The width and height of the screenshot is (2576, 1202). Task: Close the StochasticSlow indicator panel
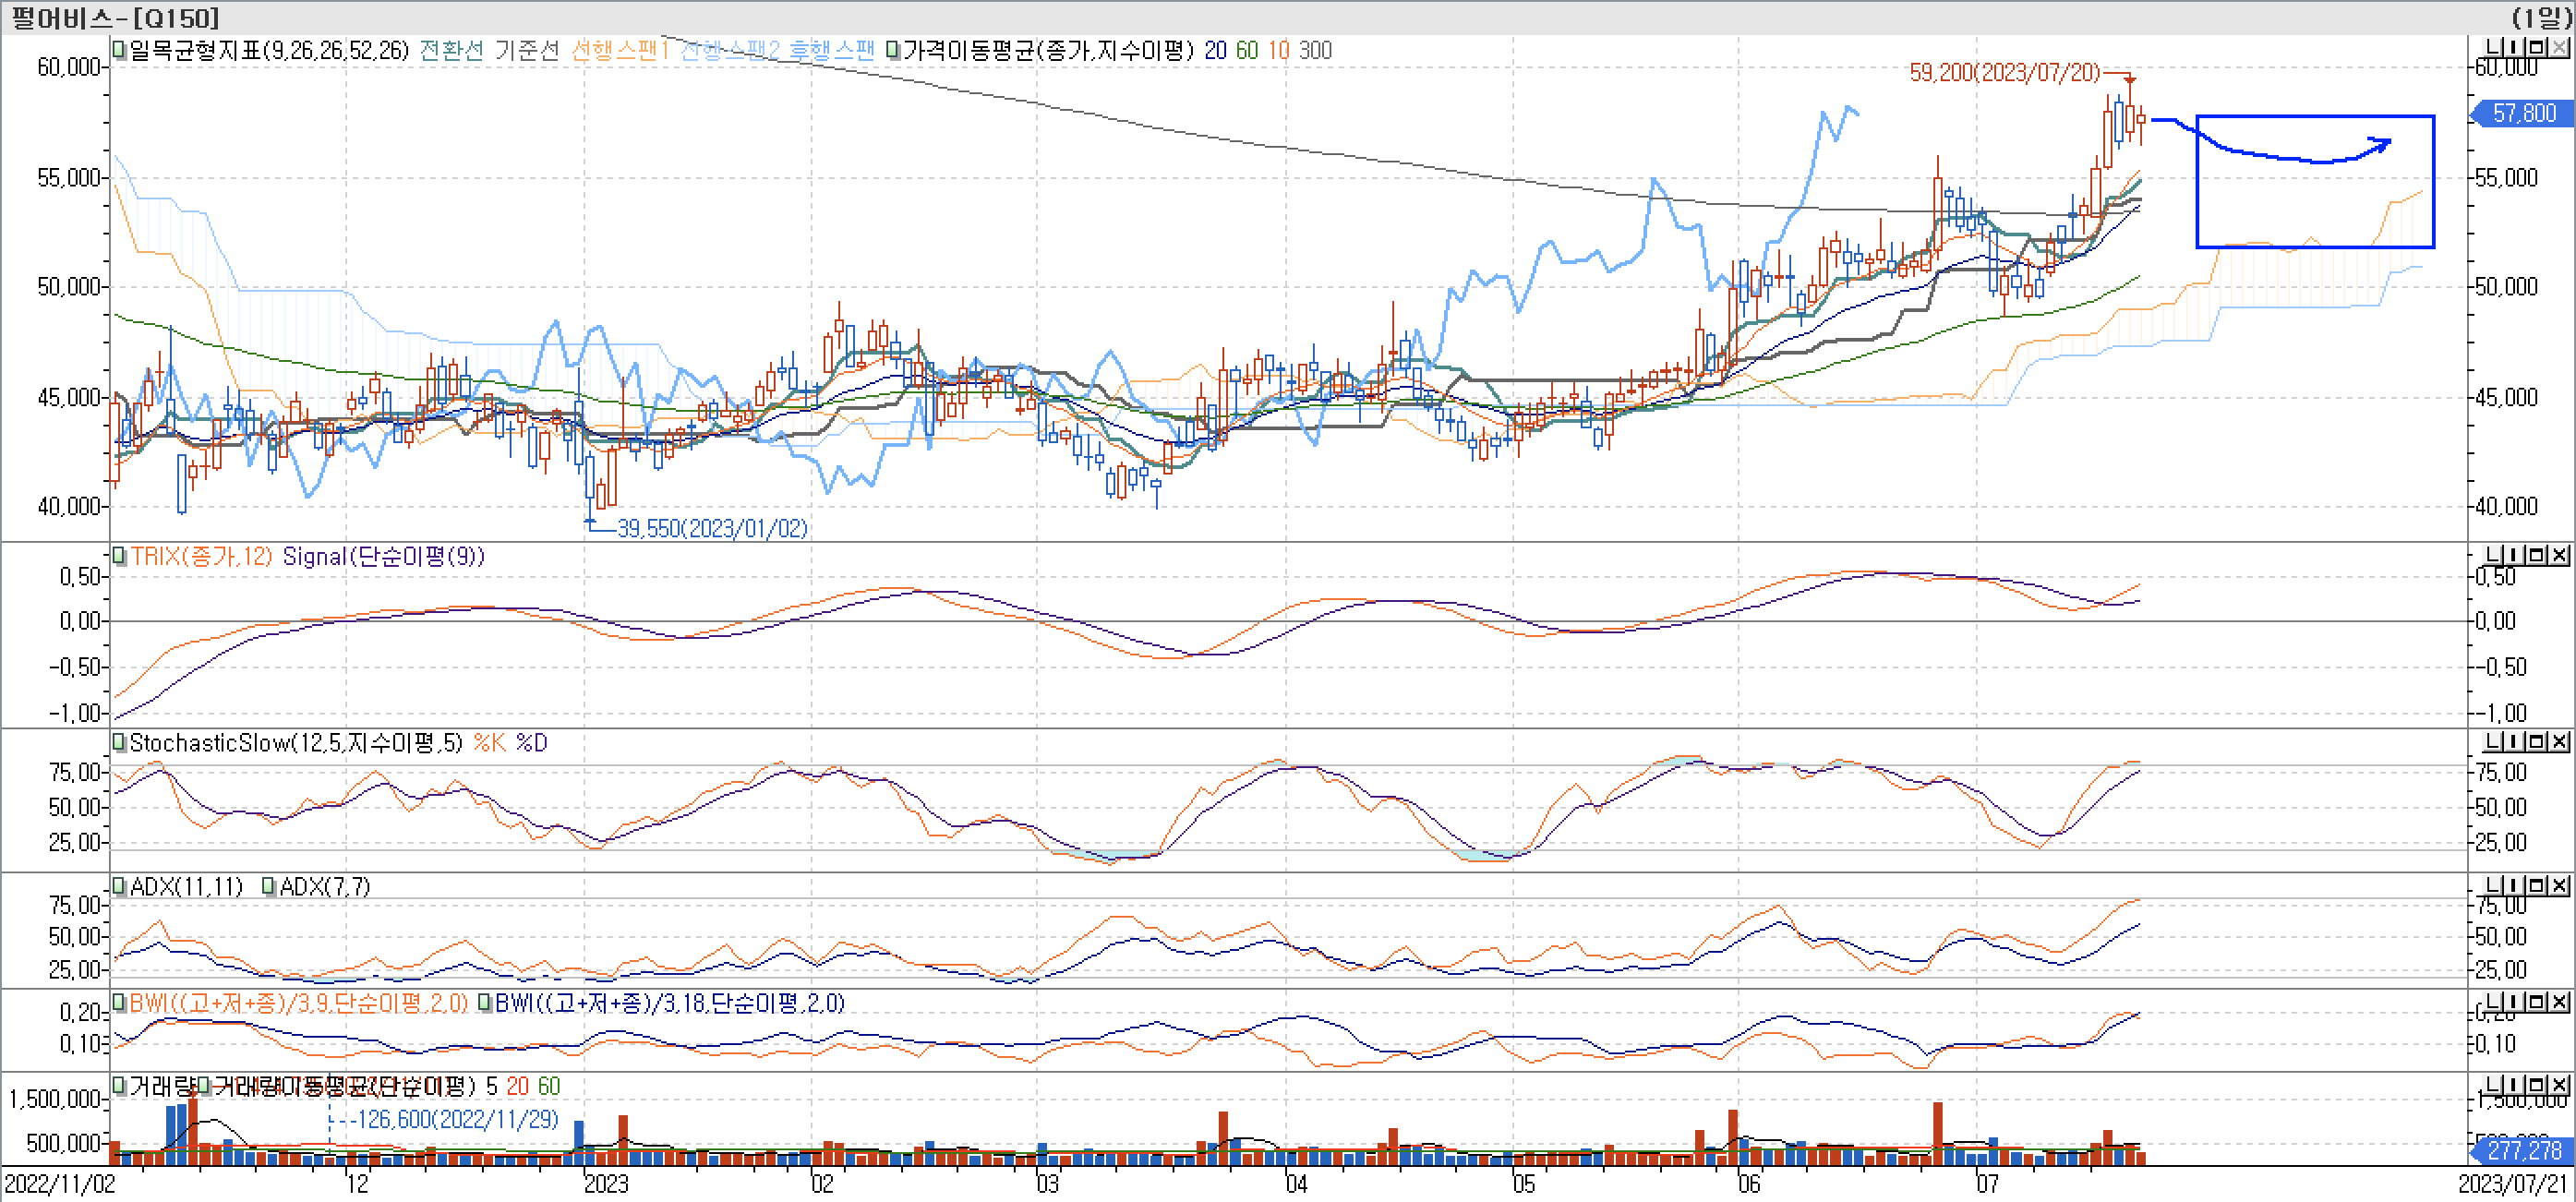tap(2558, 742)
